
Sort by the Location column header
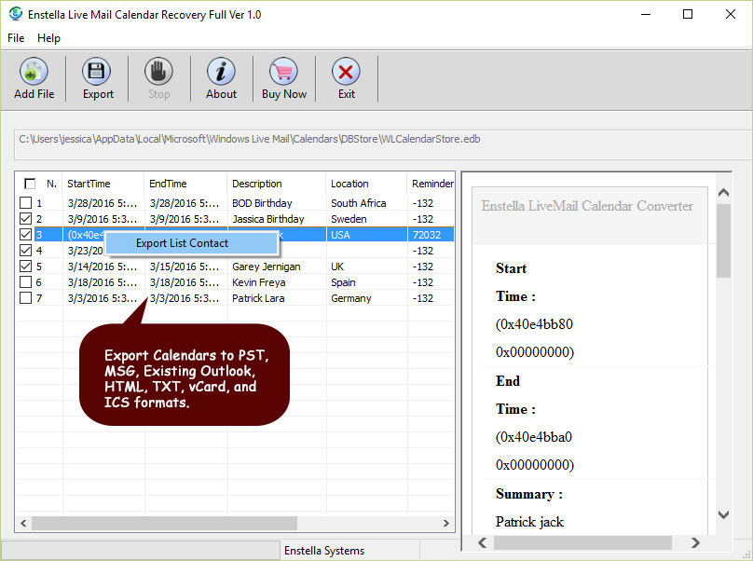click(x=350, y=184)
